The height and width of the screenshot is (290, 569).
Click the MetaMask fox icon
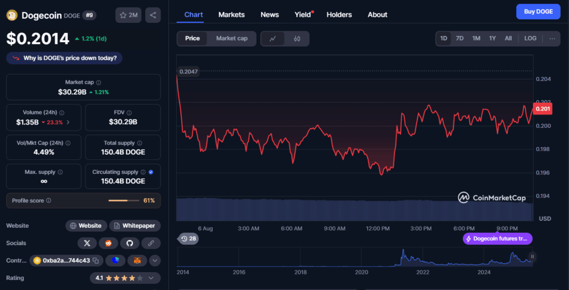pyautogui.click(x=137, y=260)
